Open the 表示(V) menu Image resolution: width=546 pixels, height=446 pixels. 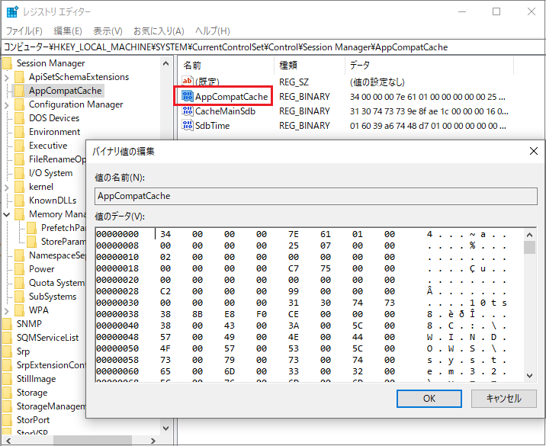coord(108,31)
